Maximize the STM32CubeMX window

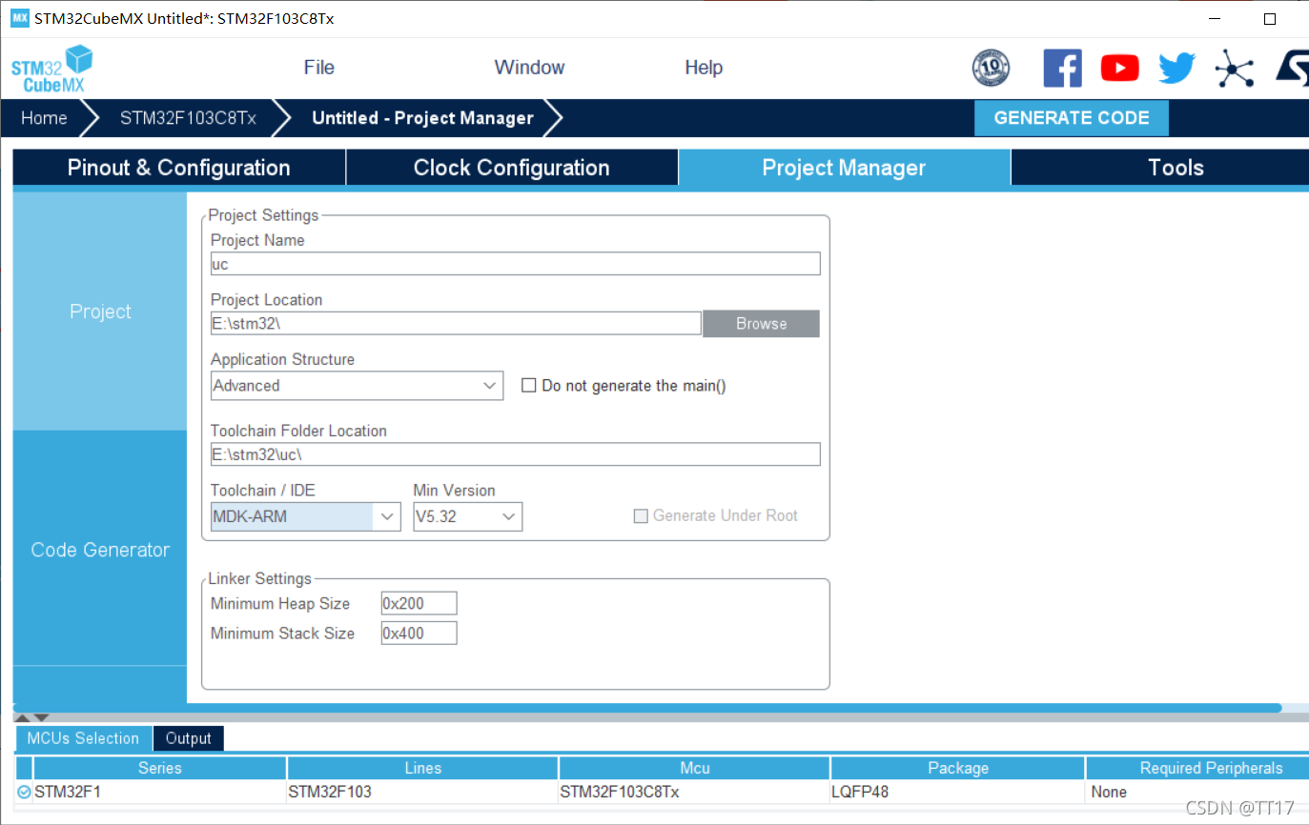pos(1269,19)
